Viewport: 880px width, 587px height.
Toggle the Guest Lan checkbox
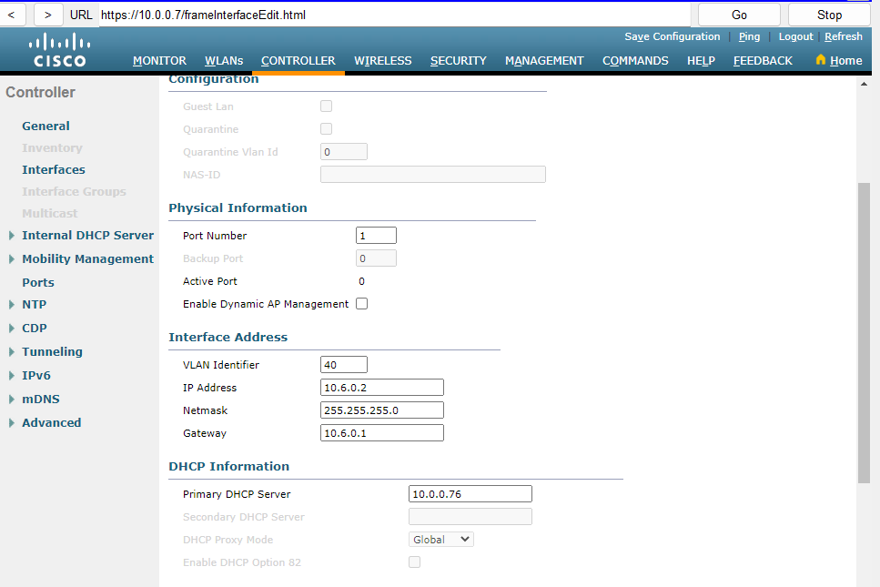(x=326, y=106)
